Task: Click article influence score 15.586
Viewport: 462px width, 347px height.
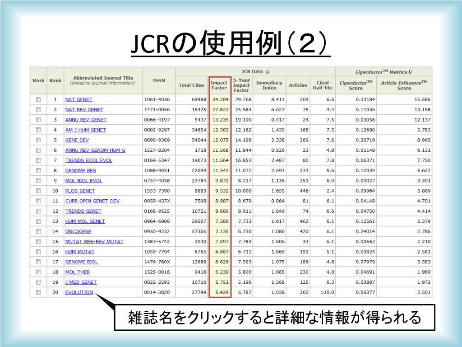Action: click(422, 99)
